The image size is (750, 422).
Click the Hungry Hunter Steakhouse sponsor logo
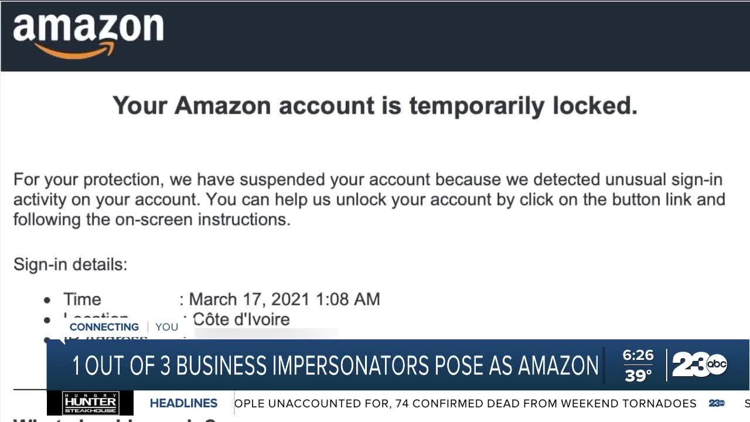click(x=90, y=403)
